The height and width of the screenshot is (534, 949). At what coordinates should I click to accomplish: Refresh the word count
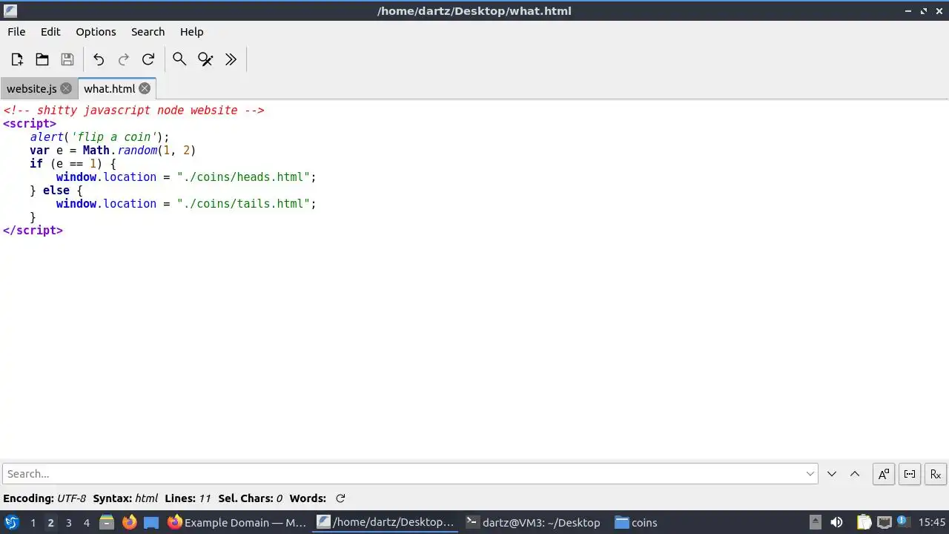[340, 498]
